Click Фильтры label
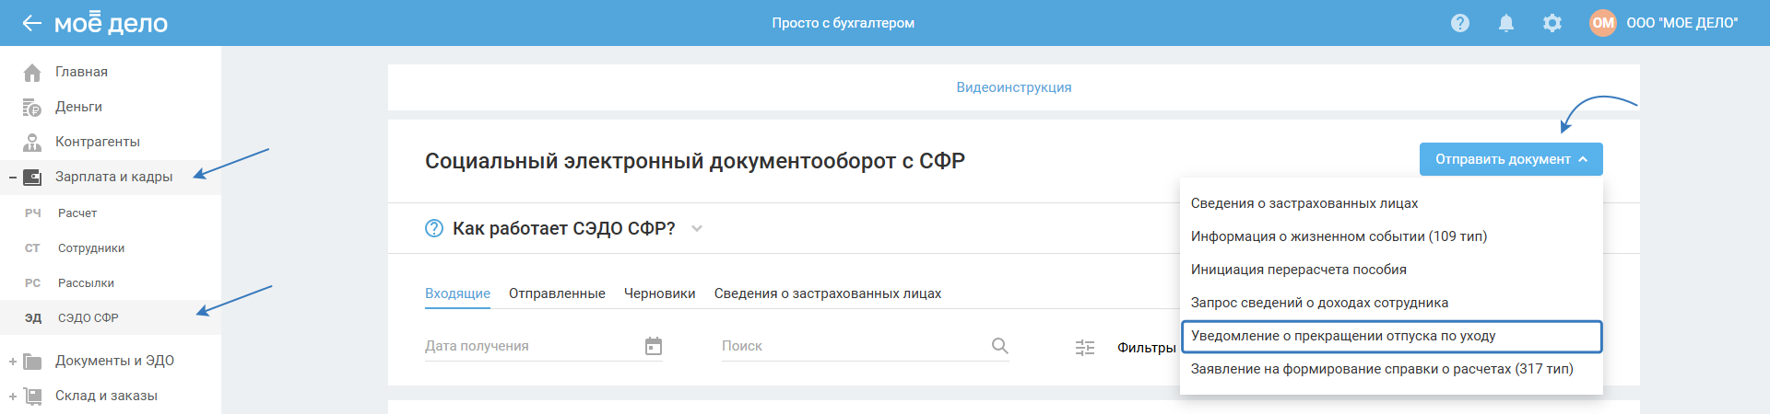The image size is (1770, 414). coord(1146,348)
